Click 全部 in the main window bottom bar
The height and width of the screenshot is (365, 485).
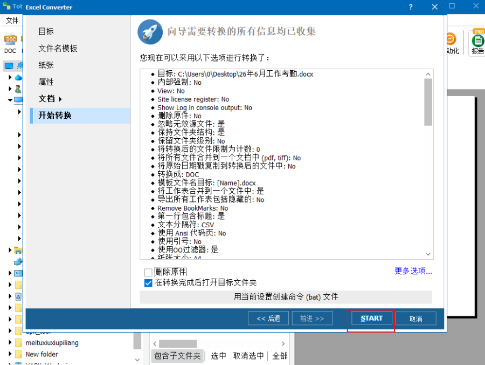point(280,356)
